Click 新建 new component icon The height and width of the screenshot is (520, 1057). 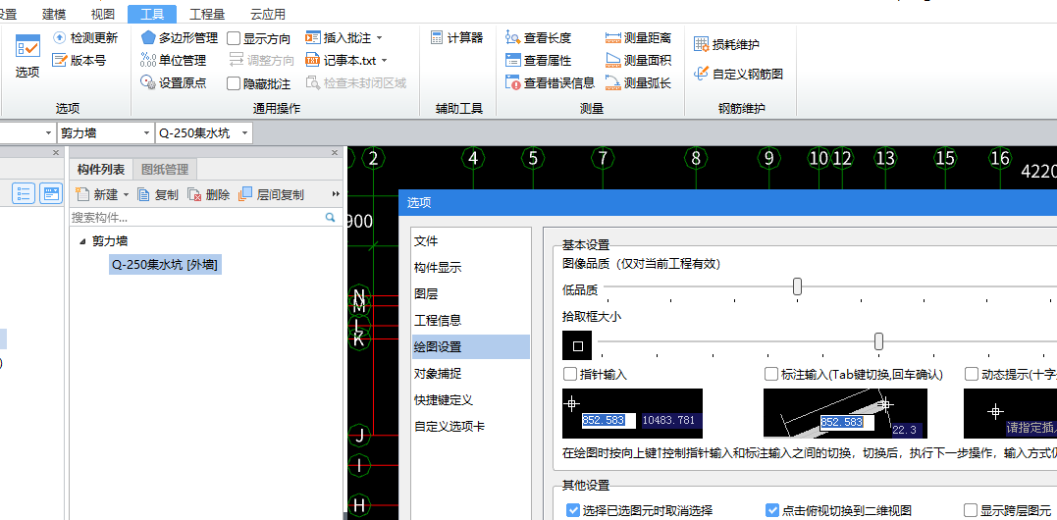(x=82, y=194)
